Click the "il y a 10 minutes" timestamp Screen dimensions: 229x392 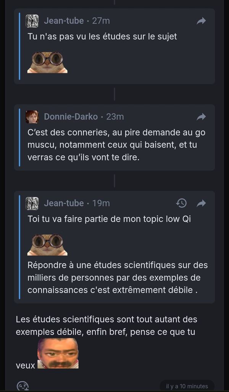pos(187,386)
